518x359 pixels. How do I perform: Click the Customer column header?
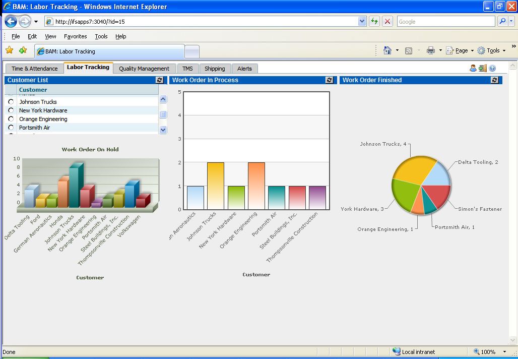coord(33,90)
